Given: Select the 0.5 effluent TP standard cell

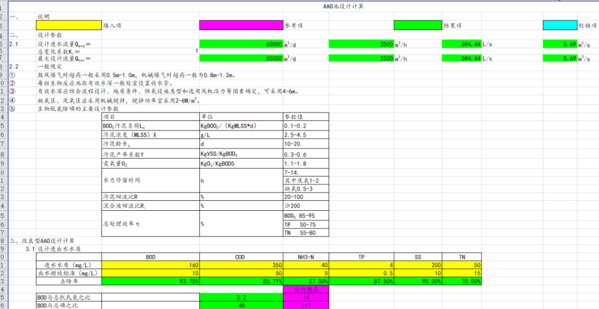Looking at the screenshot, I should tap(362, 273).
